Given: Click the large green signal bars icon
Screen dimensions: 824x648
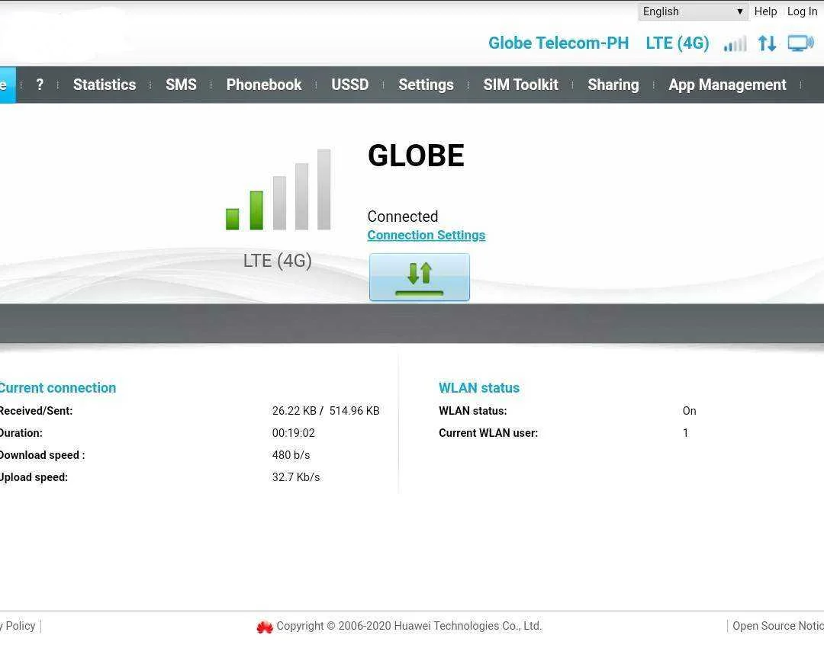Looking at the screenshot, I should tap(278, 190).
